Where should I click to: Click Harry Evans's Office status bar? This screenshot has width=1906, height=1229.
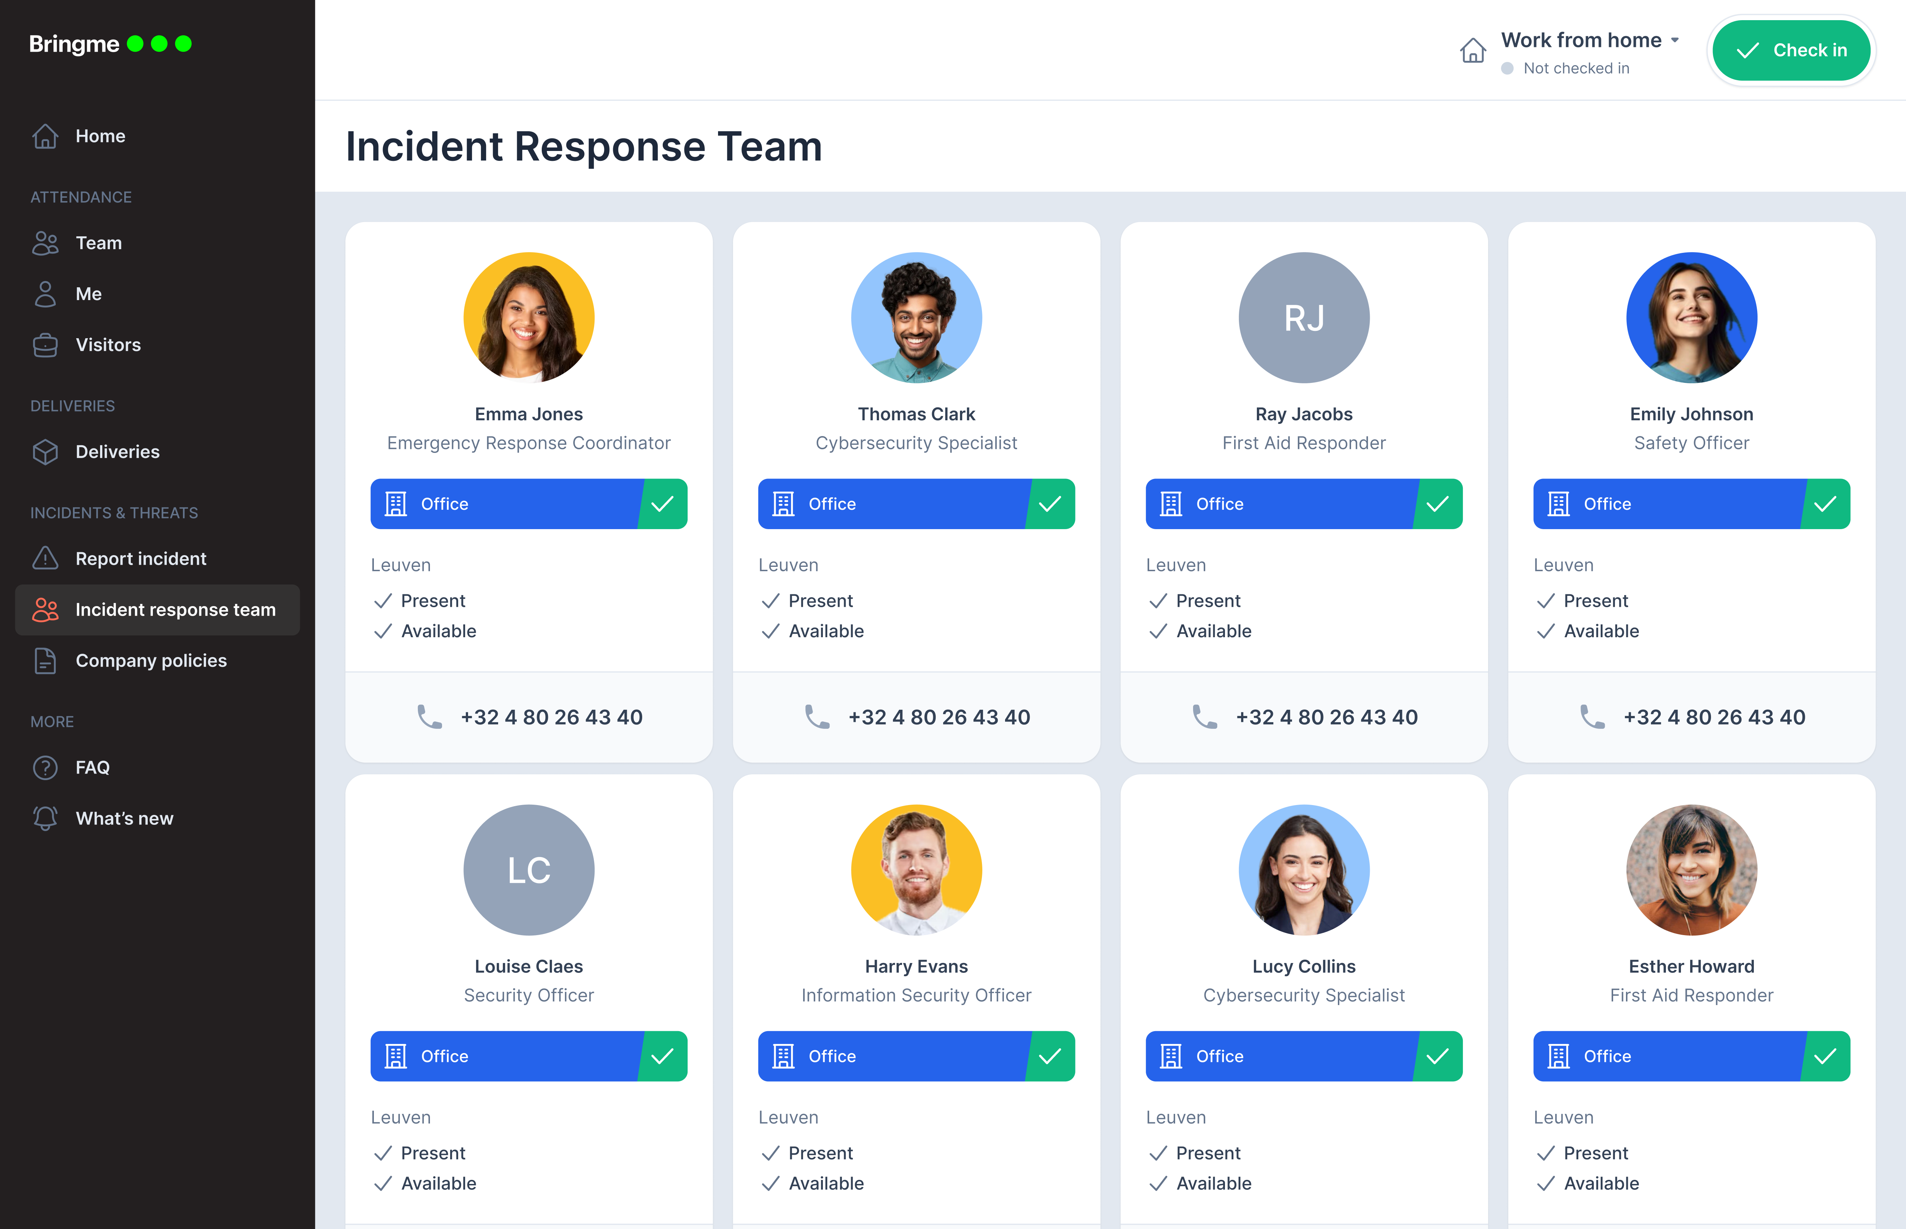click(917, 1057)
